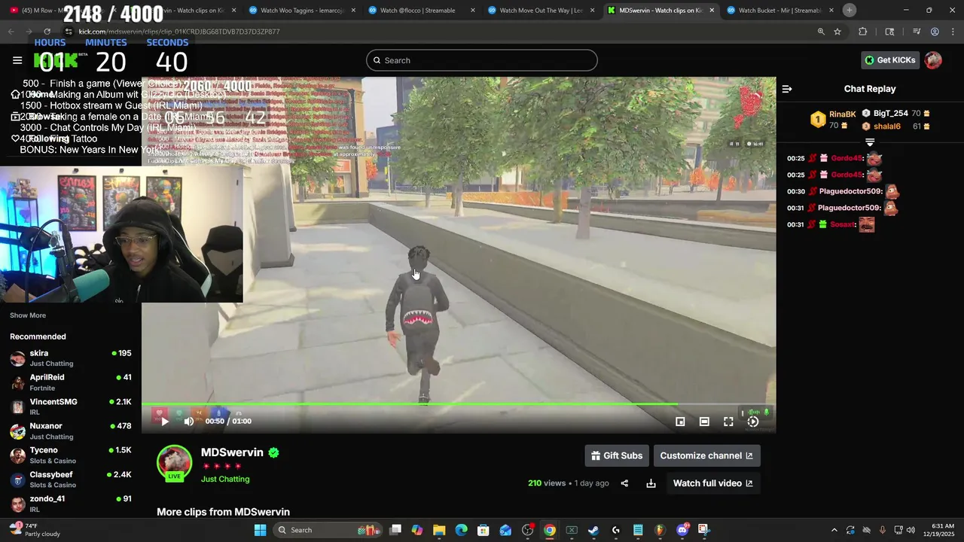
Task: Switch to the Watch Move Out The Way tab
Action: (x=540, y=11)
